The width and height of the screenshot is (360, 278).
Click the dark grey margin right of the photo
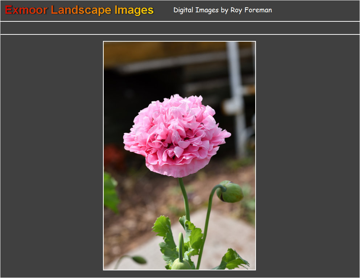point(307,156)
